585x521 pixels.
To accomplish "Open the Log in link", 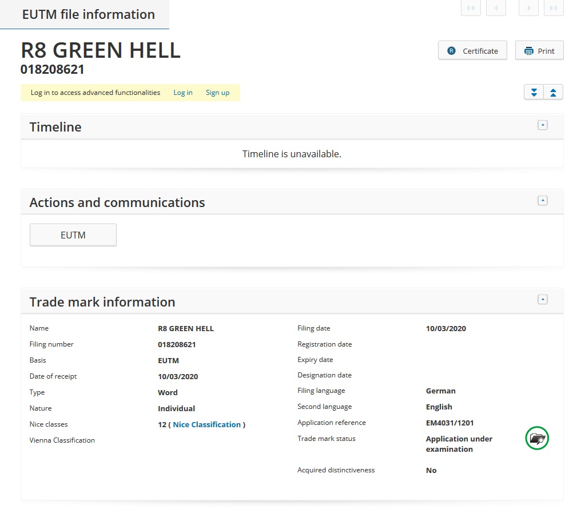I will tap(183, 93).
